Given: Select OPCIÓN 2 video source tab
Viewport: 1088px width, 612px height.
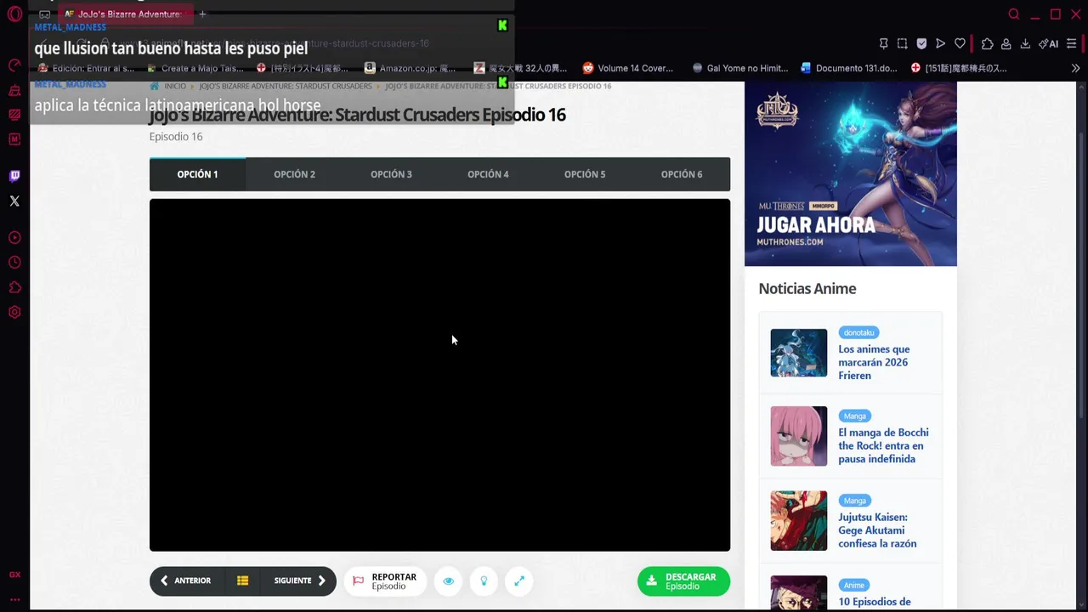Looking at the screenshot, I should pos(294,174).
